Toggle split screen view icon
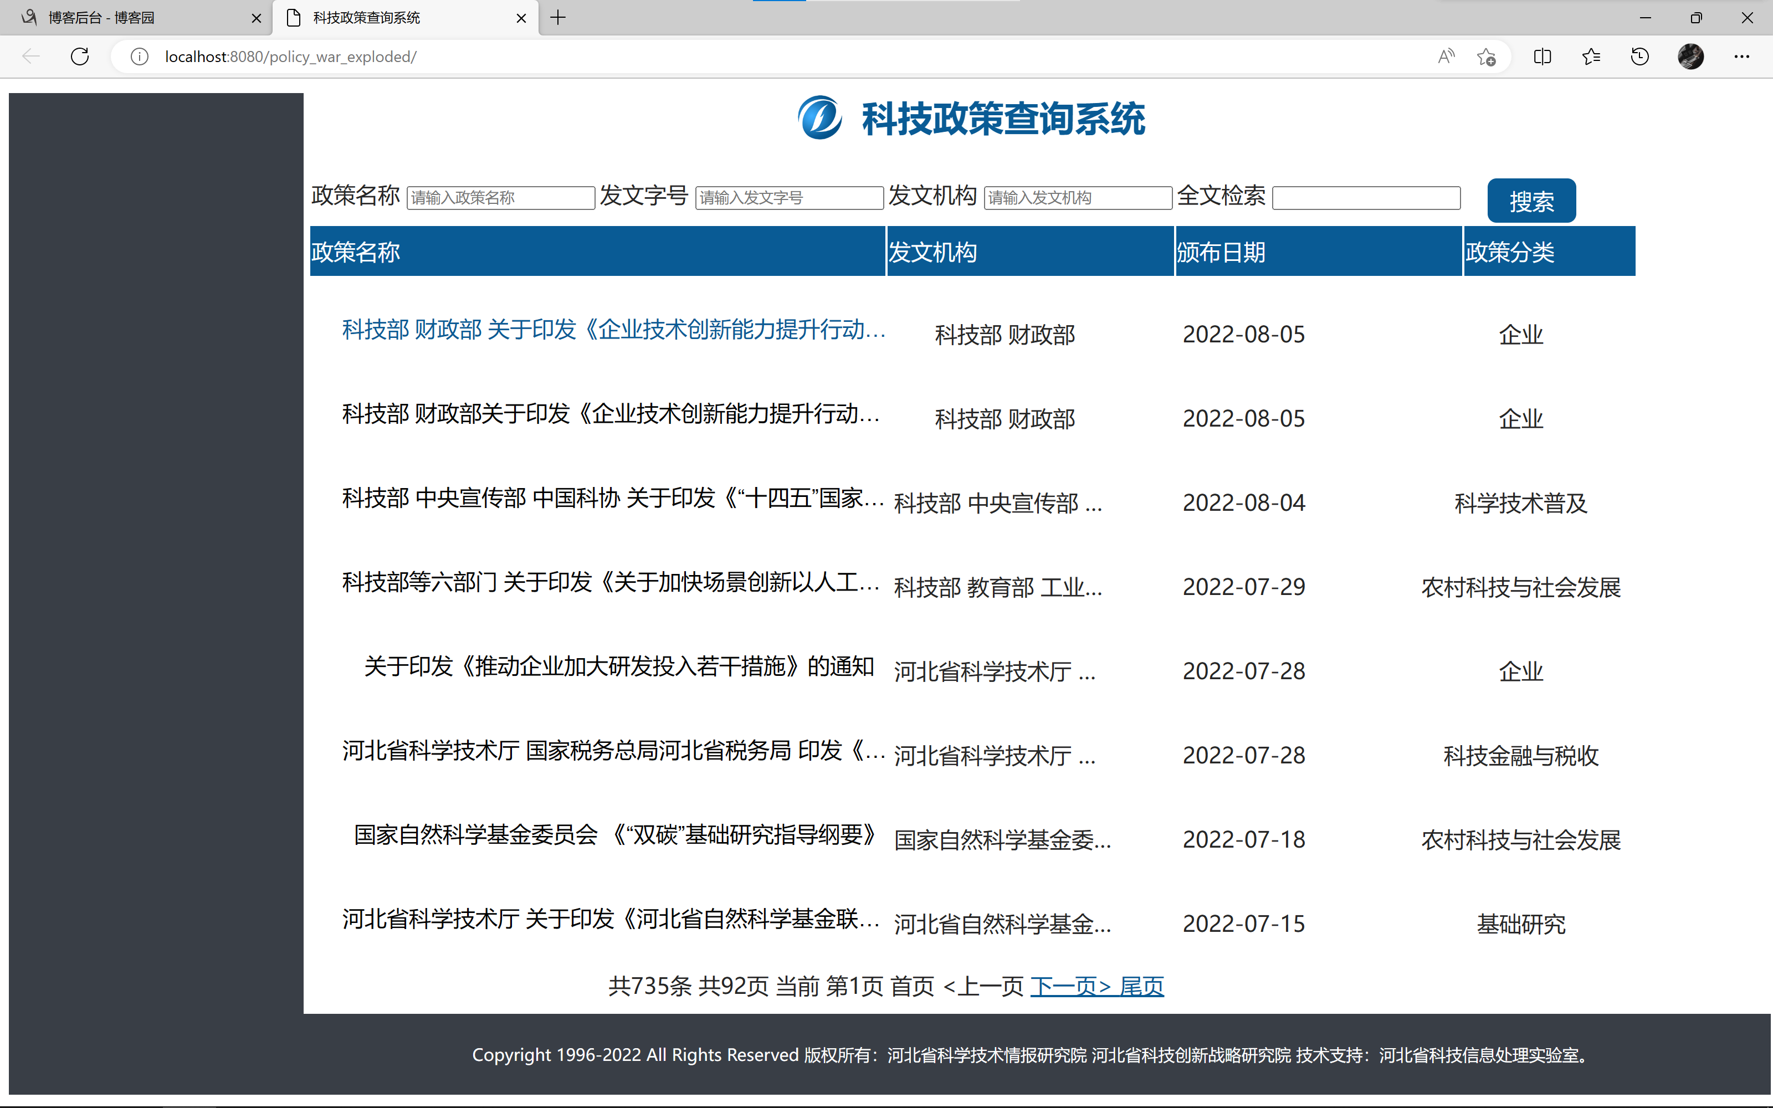The height and width of the screenshot is (1108, 1773). point(1542,57)
